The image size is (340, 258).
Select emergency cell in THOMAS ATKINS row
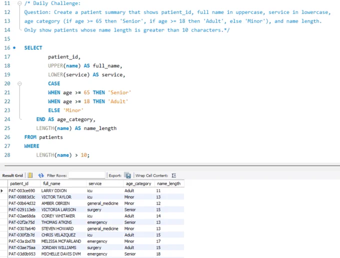pos(97,222)
